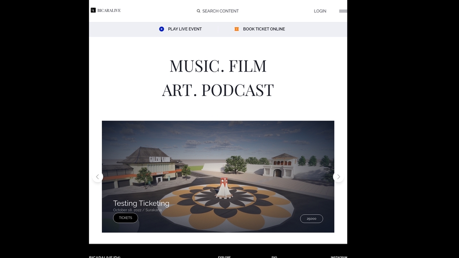Click the orange ticket icon
Viewport: 459px width, 258px height.
click(x=237, y=29)
